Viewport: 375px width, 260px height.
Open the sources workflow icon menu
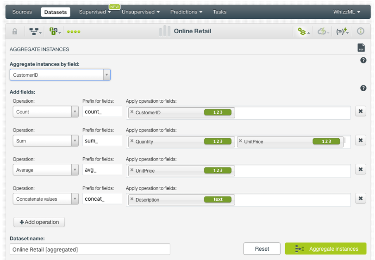35,31
